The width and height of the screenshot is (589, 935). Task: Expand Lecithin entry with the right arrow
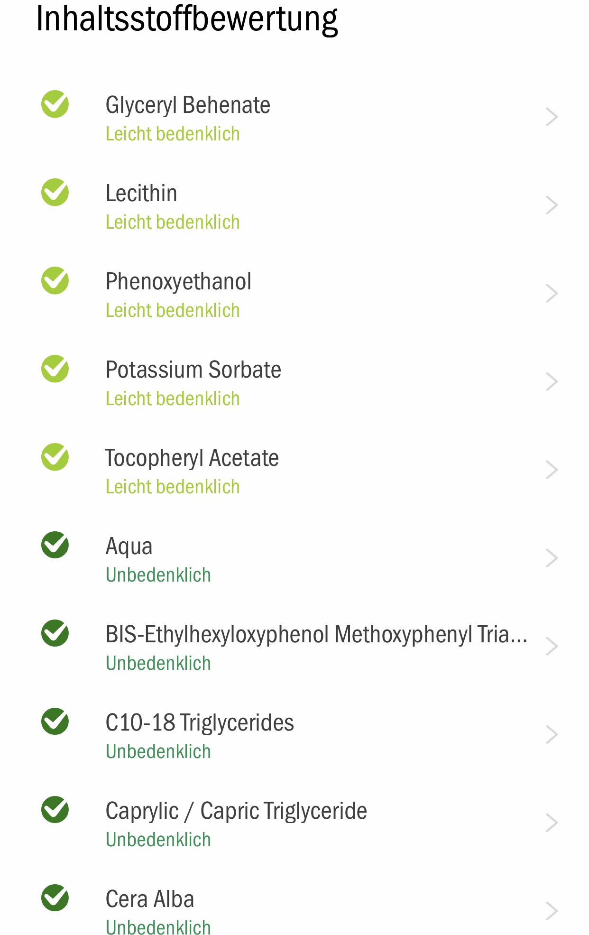[x=552, y=205]
